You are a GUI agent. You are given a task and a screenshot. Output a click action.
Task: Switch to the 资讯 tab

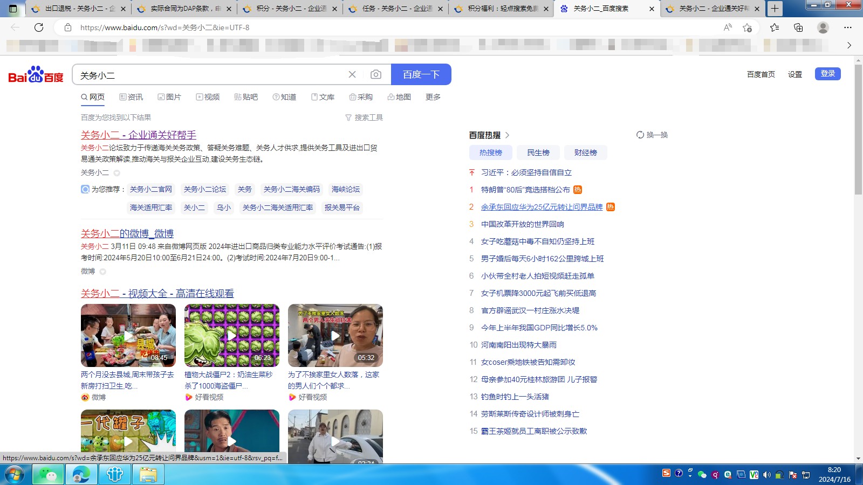131,97
